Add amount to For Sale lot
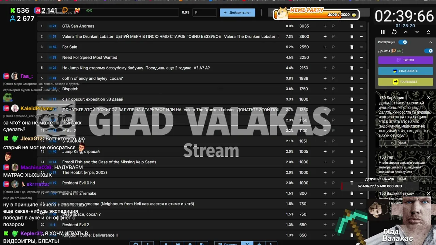 point(325,47)
